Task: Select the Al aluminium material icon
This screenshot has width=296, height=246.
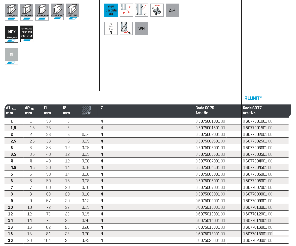Action: pos(12,56)
